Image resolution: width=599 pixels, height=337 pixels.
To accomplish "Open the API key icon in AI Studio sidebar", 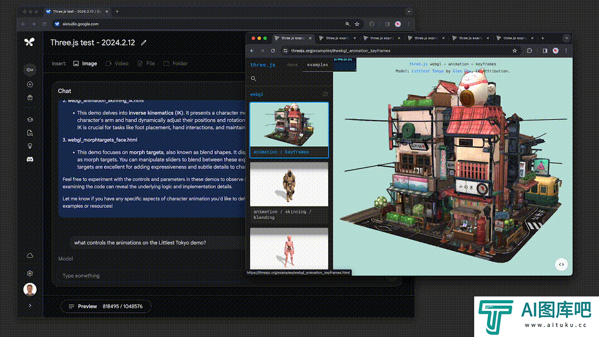I will coord(30,70).
